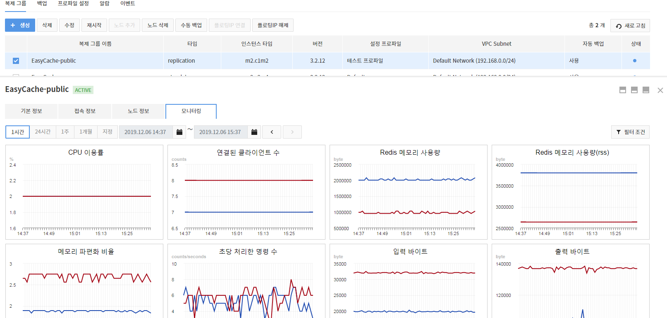Screen dimensions: 667x318
Task: Click the Redis 메모리 사용량 chart
Action: tap(409, 192)
